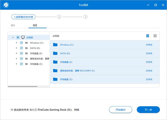This screenshot has width=167, height=120.
Task: Open 本地磁盘 (Z:) in file list
Action: point(105,79)
